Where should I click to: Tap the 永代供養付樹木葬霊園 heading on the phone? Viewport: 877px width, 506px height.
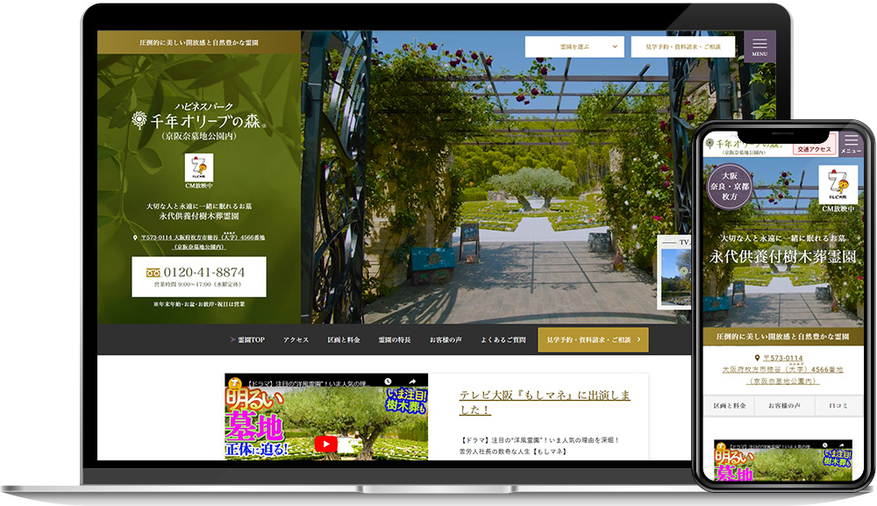(x=783, y=257)
